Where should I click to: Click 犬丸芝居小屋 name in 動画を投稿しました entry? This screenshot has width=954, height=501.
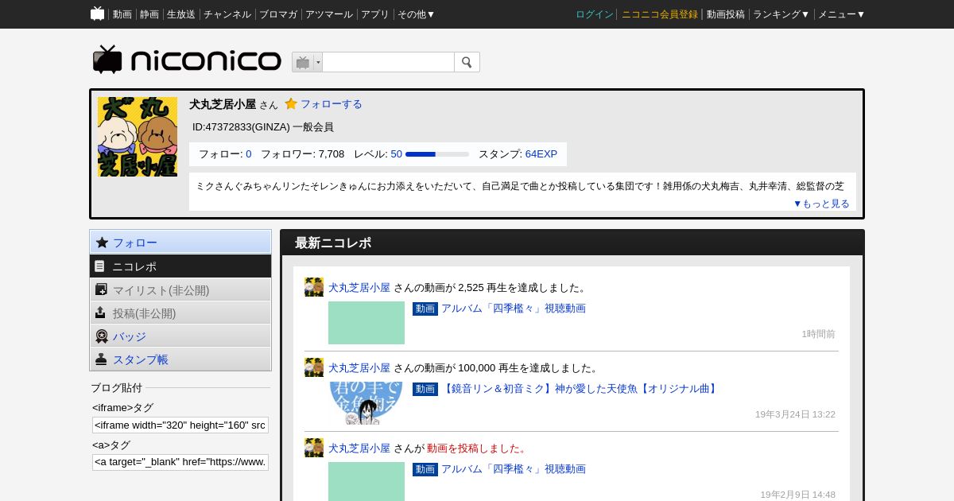(x=359, y=449)
